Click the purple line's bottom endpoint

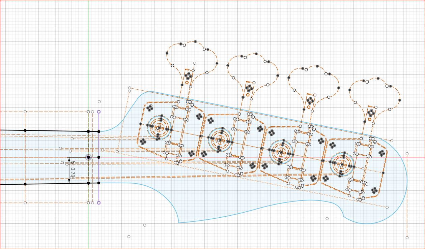click(98, 203)
